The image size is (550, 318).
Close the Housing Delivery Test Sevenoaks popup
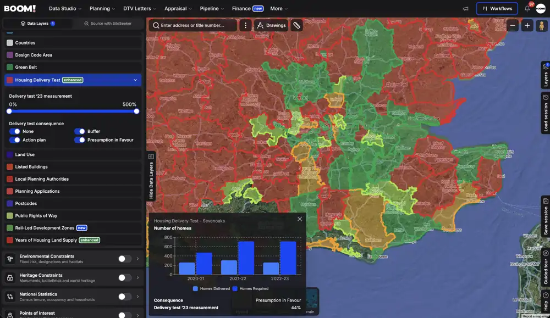coord(300,219)
